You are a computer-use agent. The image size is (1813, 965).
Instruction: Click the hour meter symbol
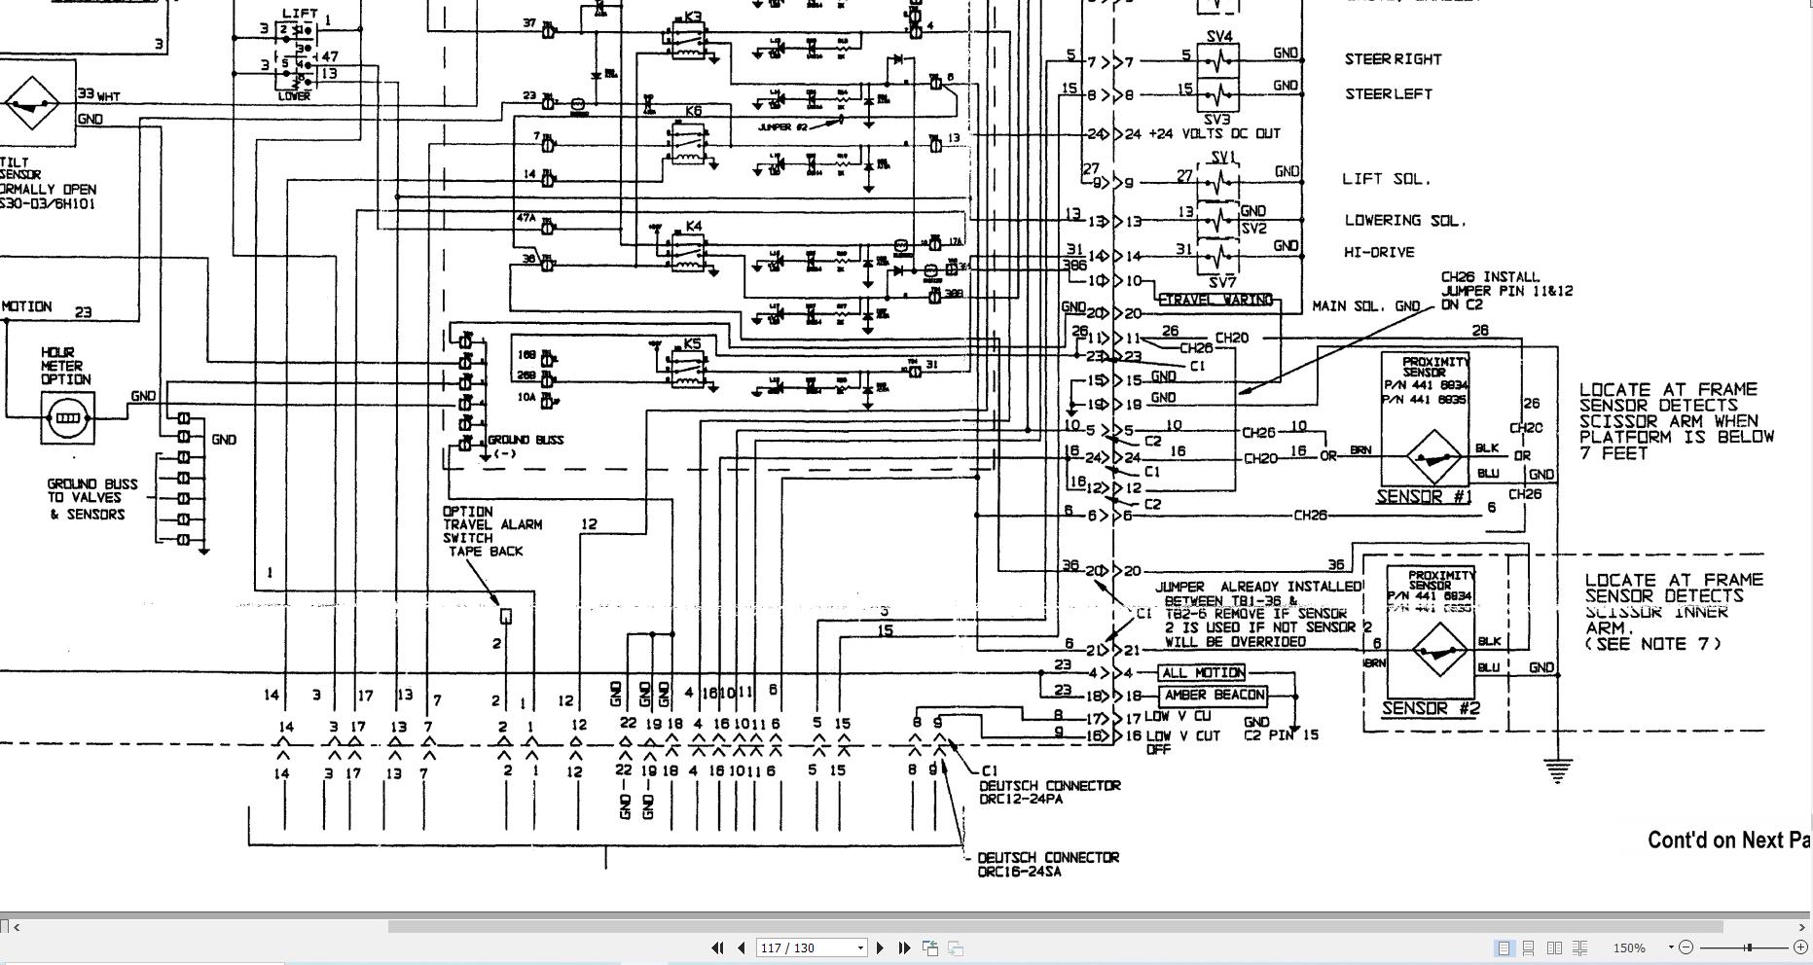point(67,417)
